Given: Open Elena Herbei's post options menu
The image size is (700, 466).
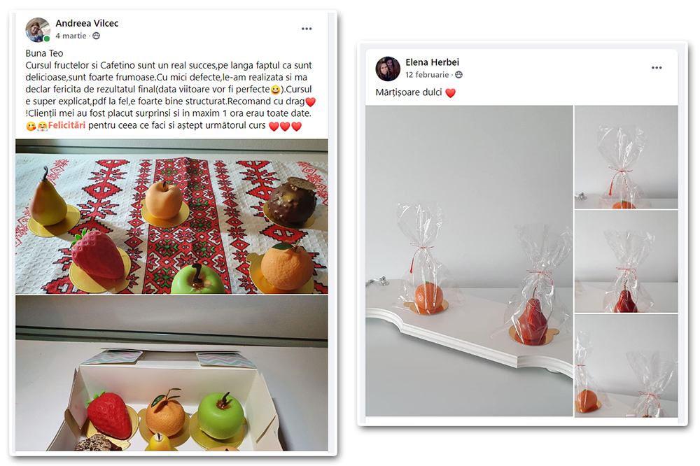Looking at the screenshot, I should click(657, 68).
